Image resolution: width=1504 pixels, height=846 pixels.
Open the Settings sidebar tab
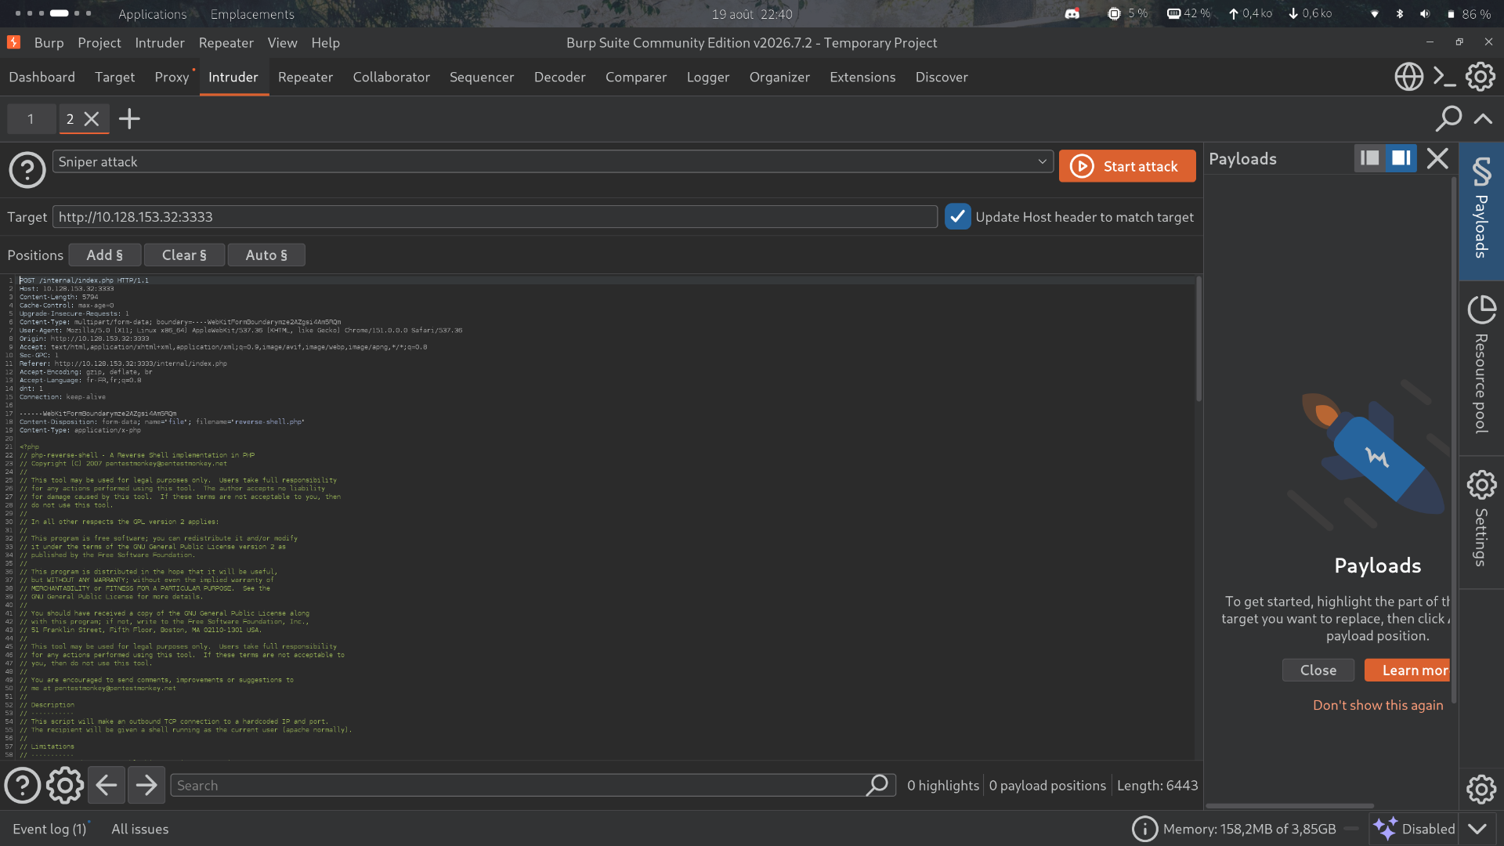(x=1481, y=522)
